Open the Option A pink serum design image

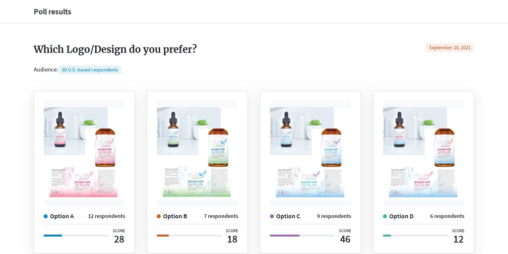(x=84, y=154)
